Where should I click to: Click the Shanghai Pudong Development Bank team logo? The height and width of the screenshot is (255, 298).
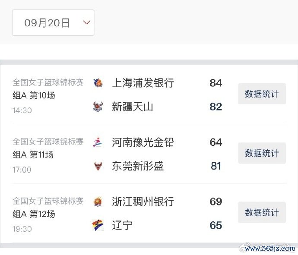[x=98, y=83]
